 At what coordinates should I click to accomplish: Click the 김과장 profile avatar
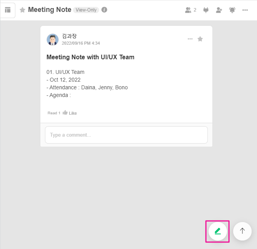[53, 39]
